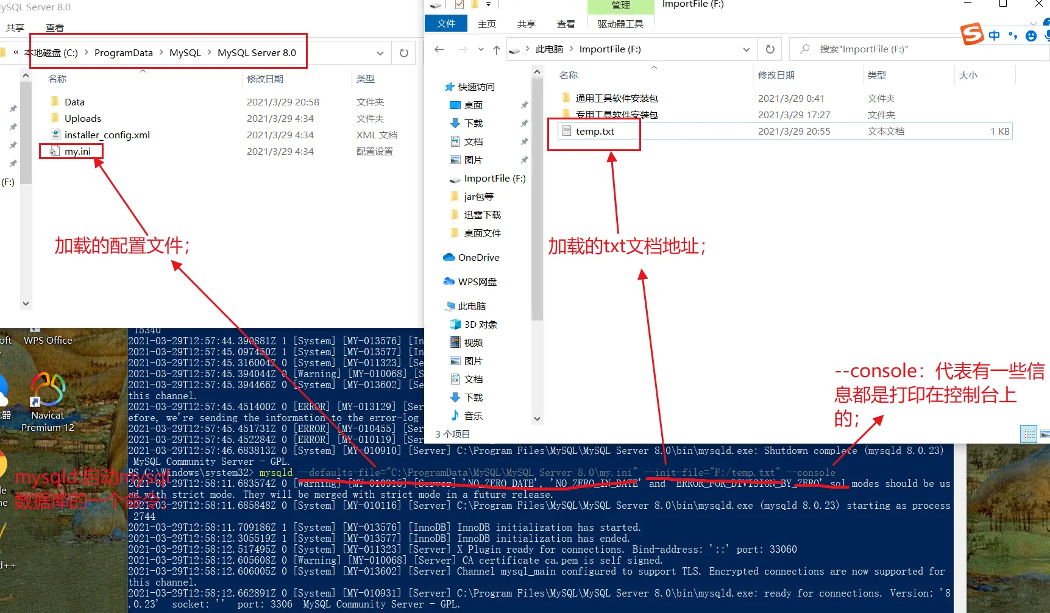Select the 管理 contextual tab header
The width and height of the screenshot is (1050, 613).
pyautogui.click(x=620, y=5)
